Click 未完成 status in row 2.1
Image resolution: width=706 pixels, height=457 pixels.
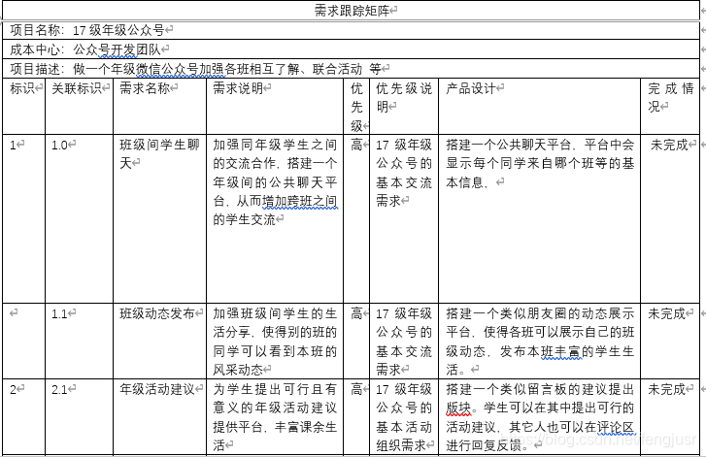(667, 389)
